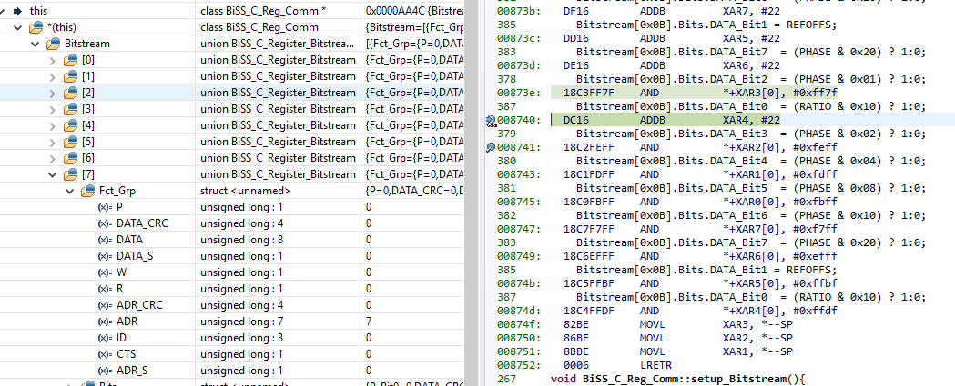Click disassembly address 00874f:
955x386 pixels.
518,324
